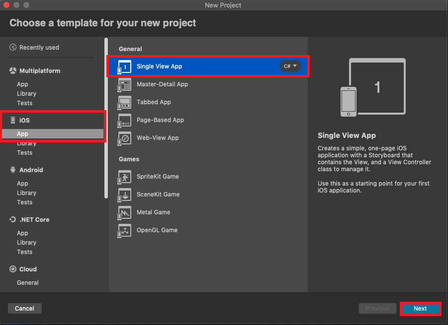This screenshot has width=448, height=325.
Task: Click the SceneKit Game icon
Action: 124,195
